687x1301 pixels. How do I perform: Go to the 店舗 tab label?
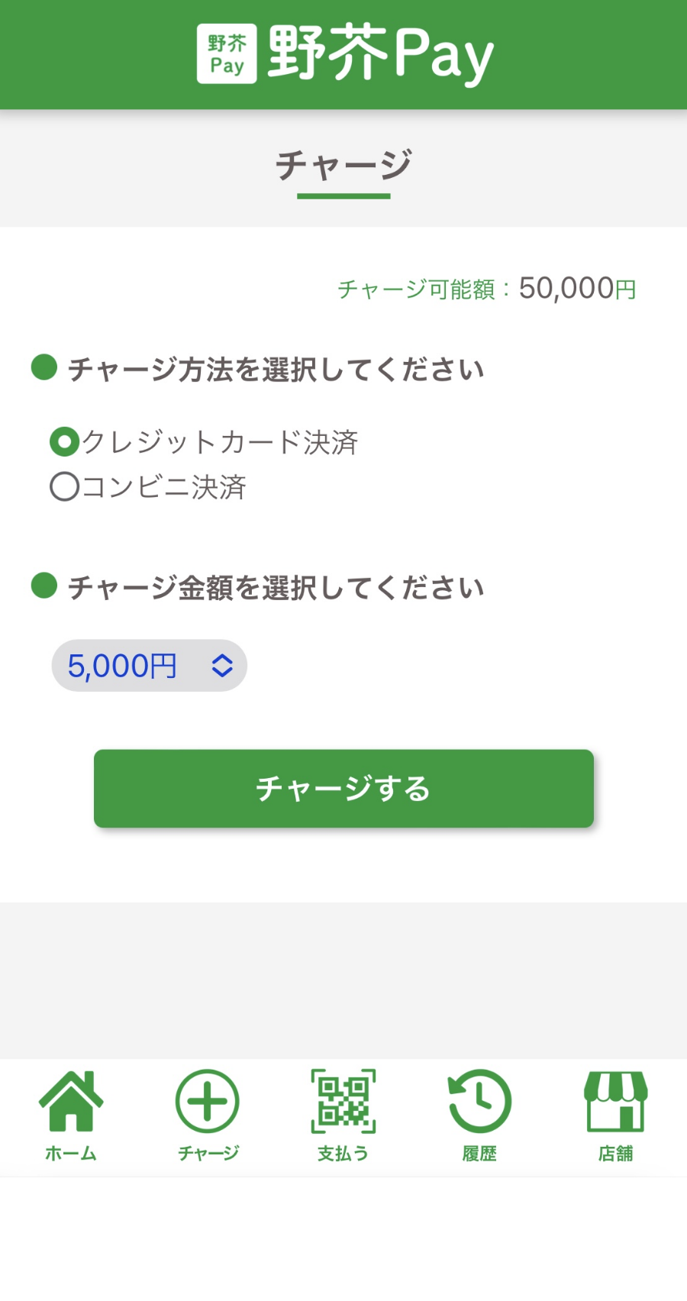(x=615, y=1153)
